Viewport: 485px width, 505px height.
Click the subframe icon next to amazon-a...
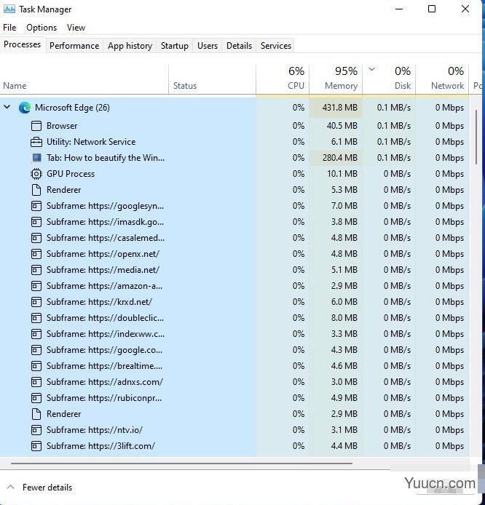(x=36, y=286)
